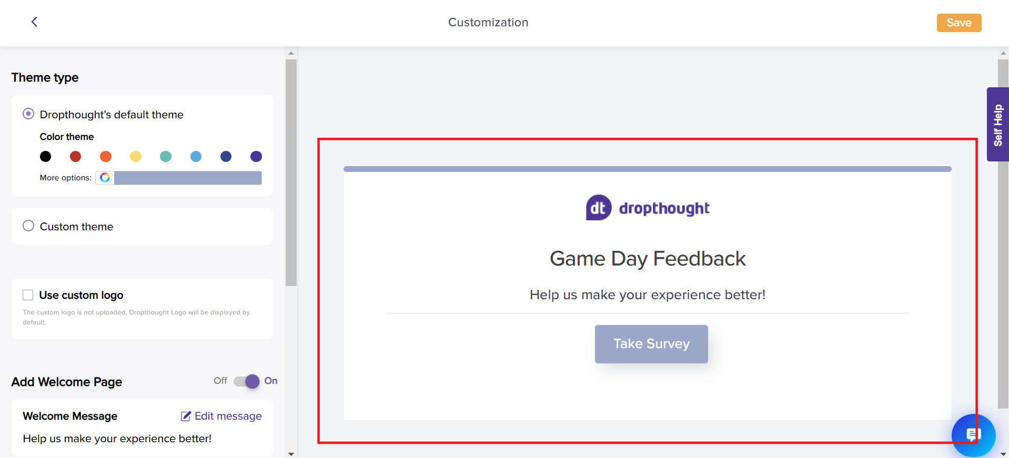
Task: Save the customization settings
Action: (x=958, y=23)
